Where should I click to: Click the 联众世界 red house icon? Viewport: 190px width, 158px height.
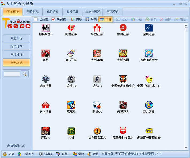[45, 105]
